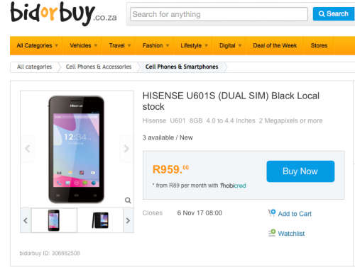Click the Watchlist plus icon
Image resolution: width=355 pixels, height=267 pixels.
point(272,233)
